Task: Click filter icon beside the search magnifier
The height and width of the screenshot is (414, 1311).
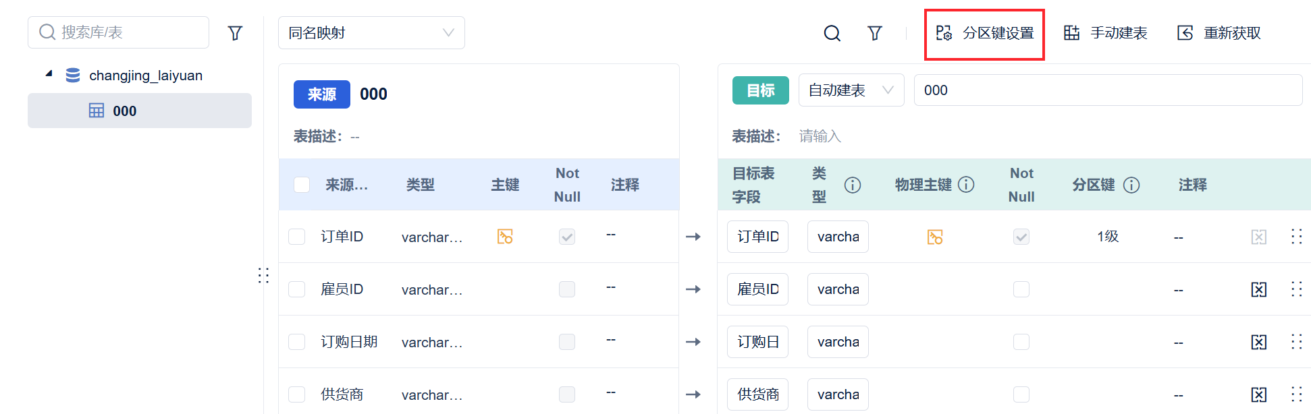Action: pos(874,33)
